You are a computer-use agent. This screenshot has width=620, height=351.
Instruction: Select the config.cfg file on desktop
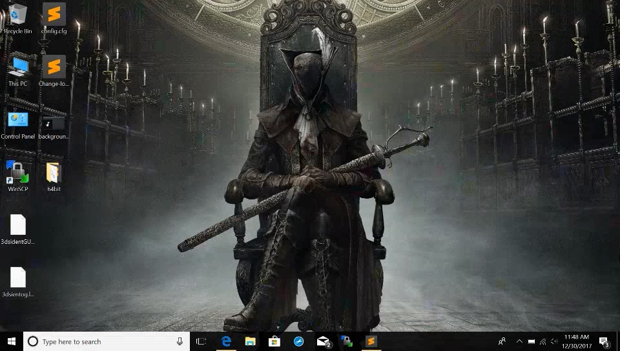pos(54,15)
